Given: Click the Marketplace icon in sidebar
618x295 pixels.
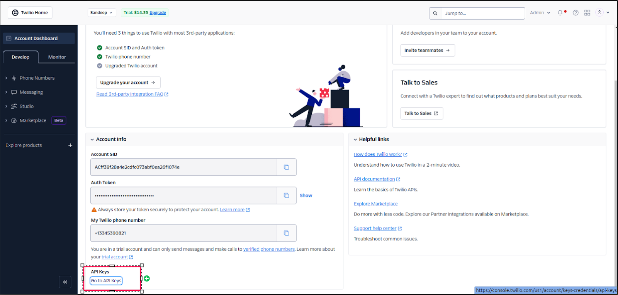Looking at the screenshot, I should click(14, 121).
